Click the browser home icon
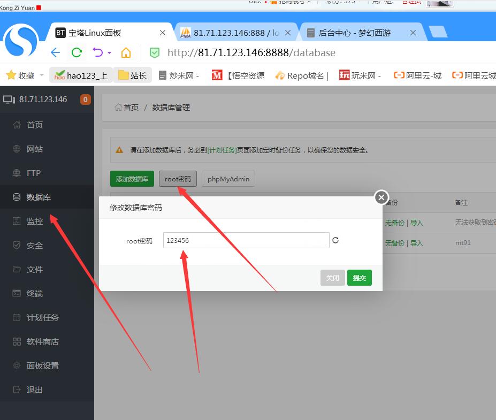This screenshot has width=496, height=420. point(126,52)
